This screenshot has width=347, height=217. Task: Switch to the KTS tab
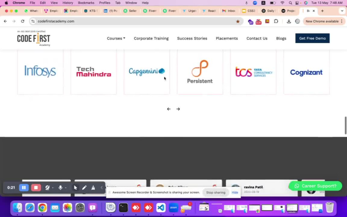point(91,11)
